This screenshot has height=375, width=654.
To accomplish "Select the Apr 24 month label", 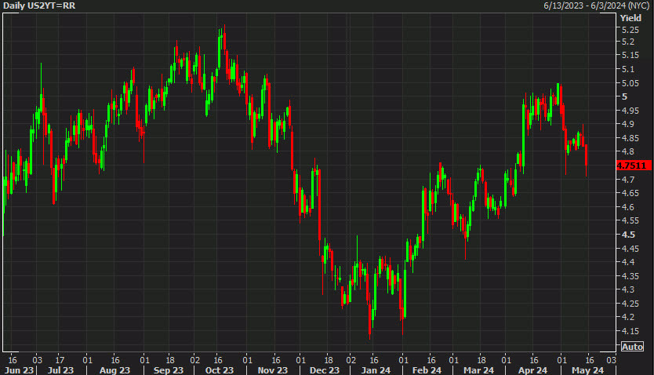I will [x=532, y=370].
